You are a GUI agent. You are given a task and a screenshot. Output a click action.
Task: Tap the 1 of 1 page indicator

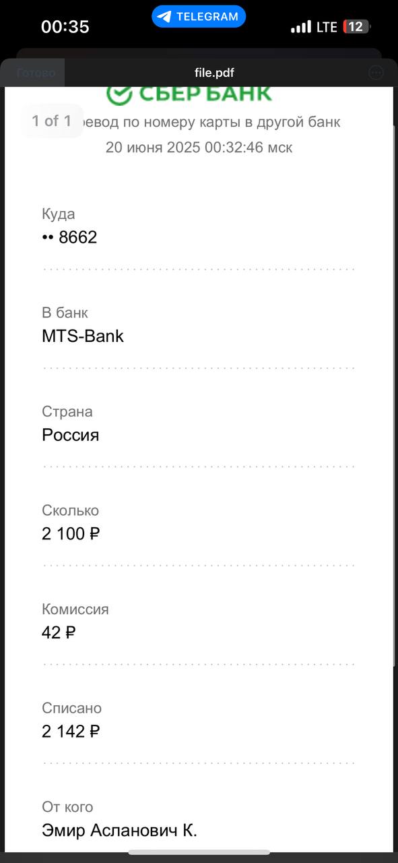point(52,121)
